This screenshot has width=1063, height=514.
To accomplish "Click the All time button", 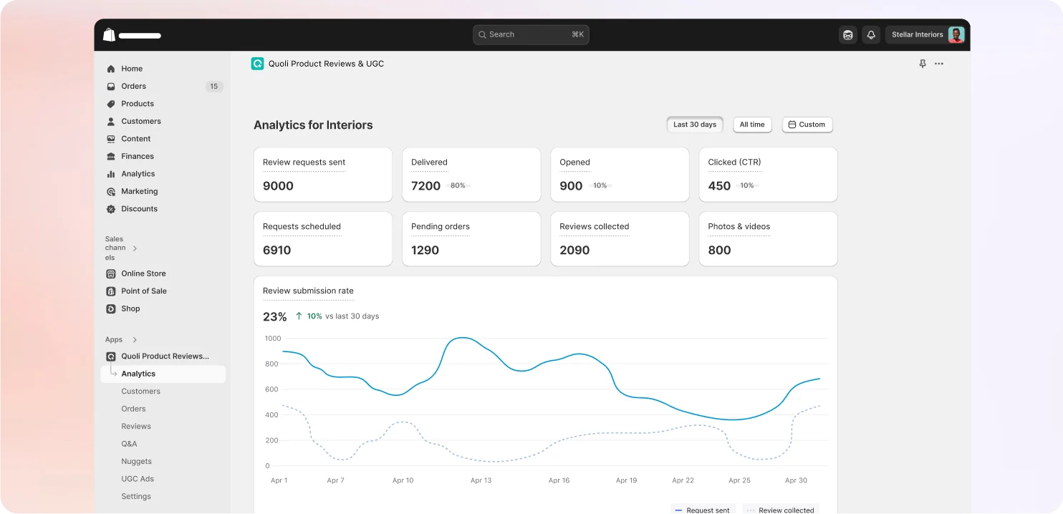I will coord(751,125).
